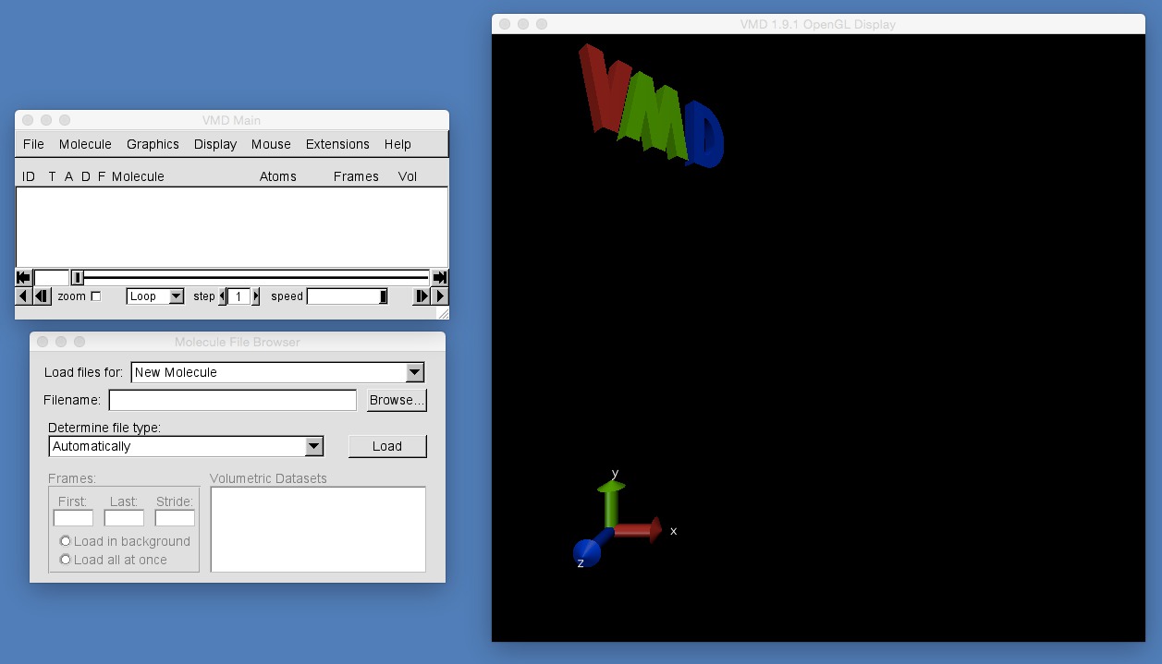Click the red x axis arrow
Screen dimensions: 1162x664
[x=639, y=530]
